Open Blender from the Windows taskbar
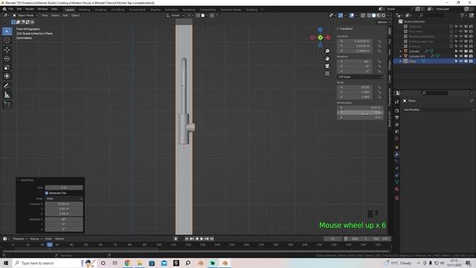This screenshot has width=476, height=268. click(225, 263)
